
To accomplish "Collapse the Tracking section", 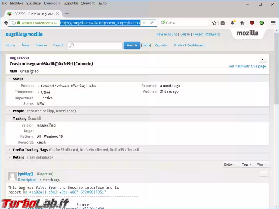I will tap(10, 118).
